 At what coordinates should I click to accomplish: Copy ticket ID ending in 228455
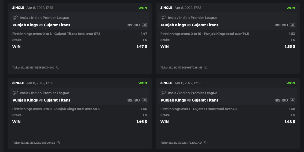coord(206,67)
